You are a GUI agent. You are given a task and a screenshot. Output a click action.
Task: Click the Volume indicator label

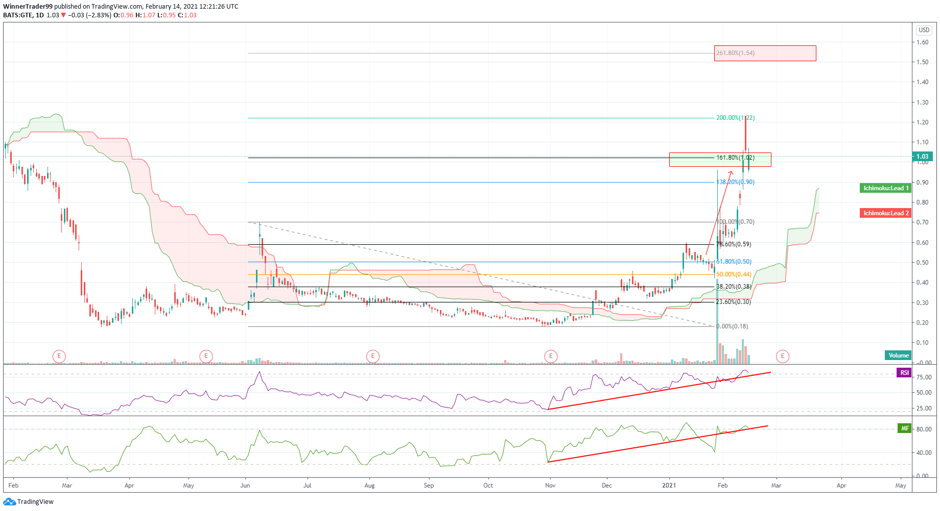pos(898,355)
